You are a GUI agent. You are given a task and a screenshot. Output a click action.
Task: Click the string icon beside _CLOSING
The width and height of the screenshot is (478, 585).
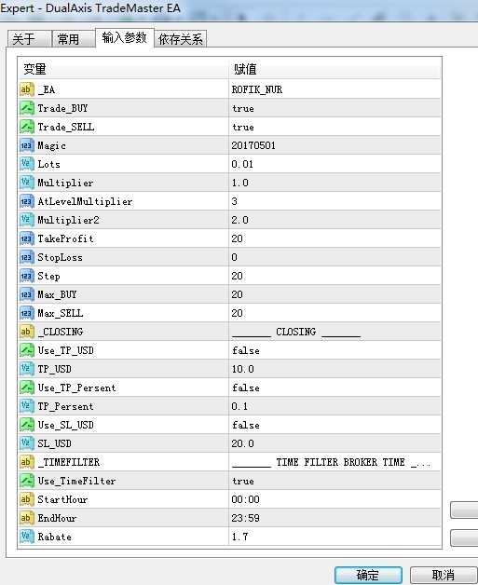click(x=26, y=332)
